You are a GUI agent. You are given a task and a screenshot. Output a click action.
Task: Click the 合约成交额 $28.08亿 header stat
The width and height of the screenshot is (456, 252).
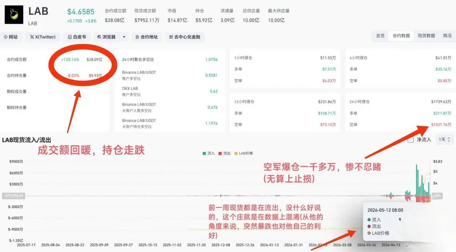(116, 15)
